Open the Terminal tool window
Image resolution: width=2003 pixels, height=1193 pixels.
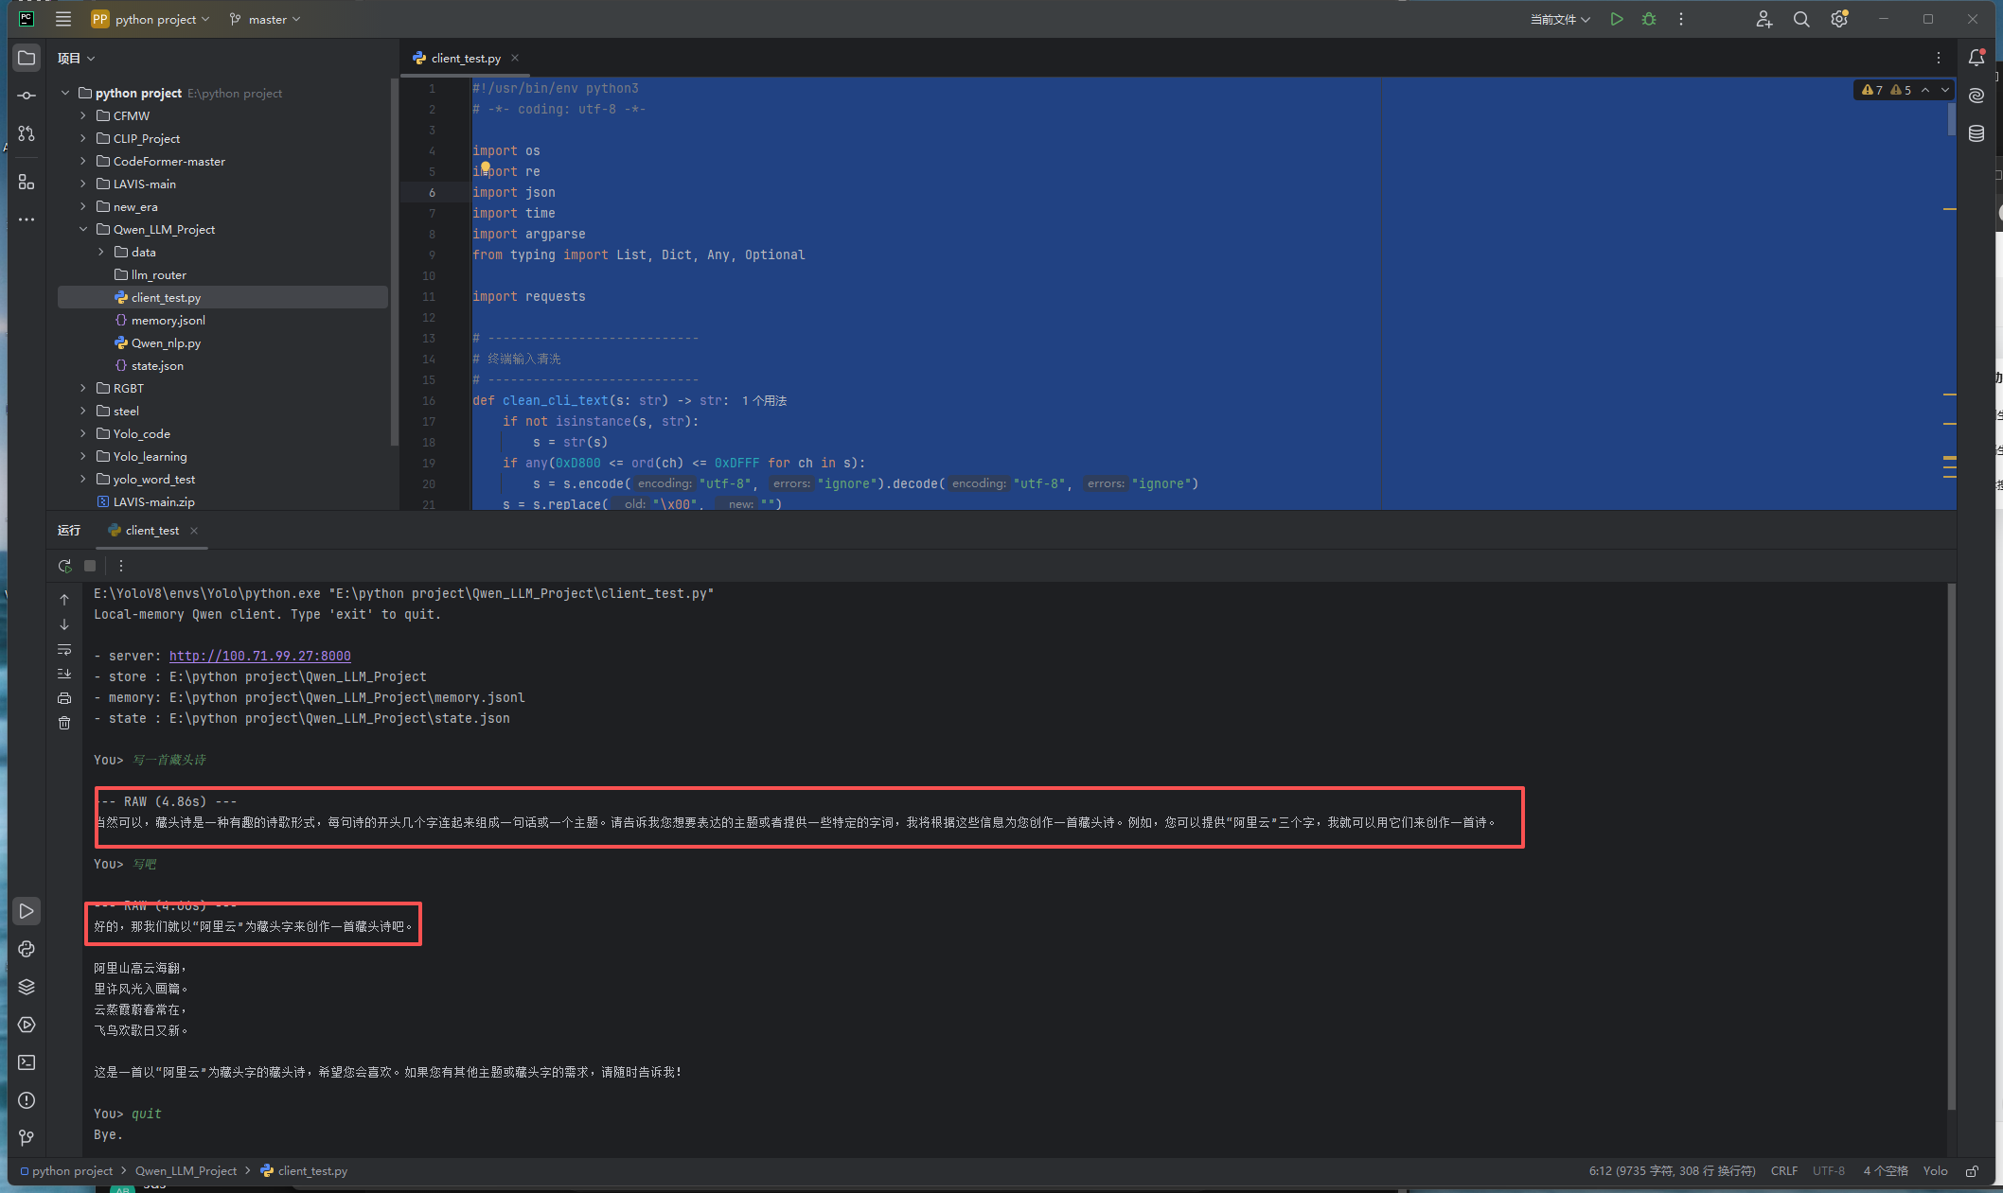(27, 1062)
